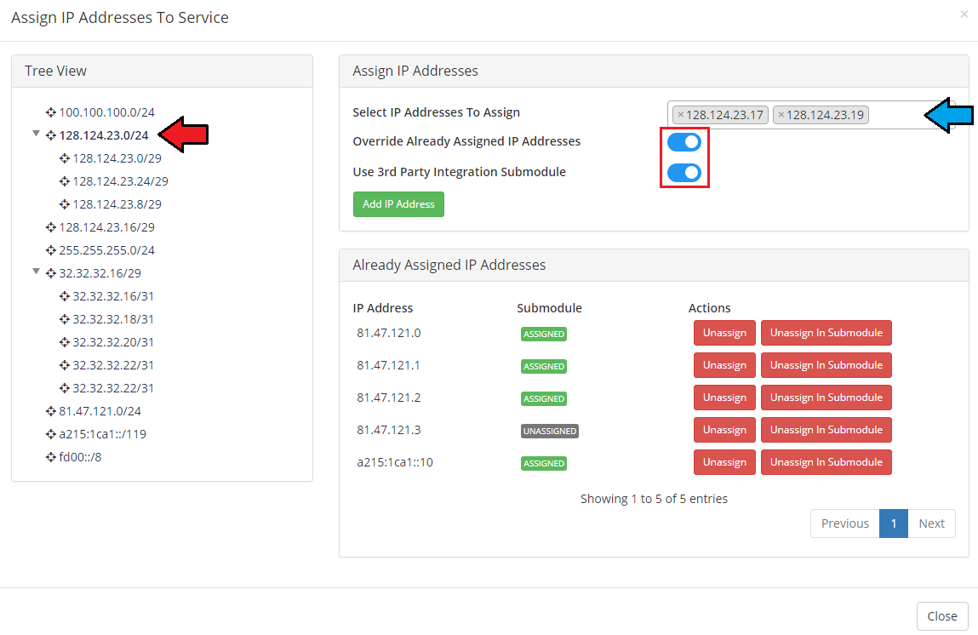
Task: Remove 128.124.23.17 tag with its x
Action: (x=680, y=115)
